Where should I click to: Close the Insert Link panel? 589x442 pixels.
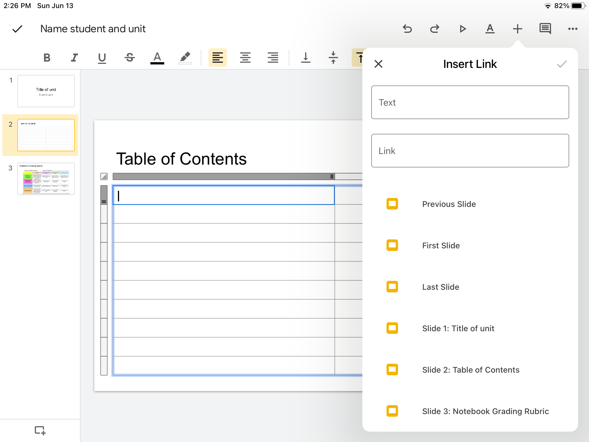click(x=378, y=64)
